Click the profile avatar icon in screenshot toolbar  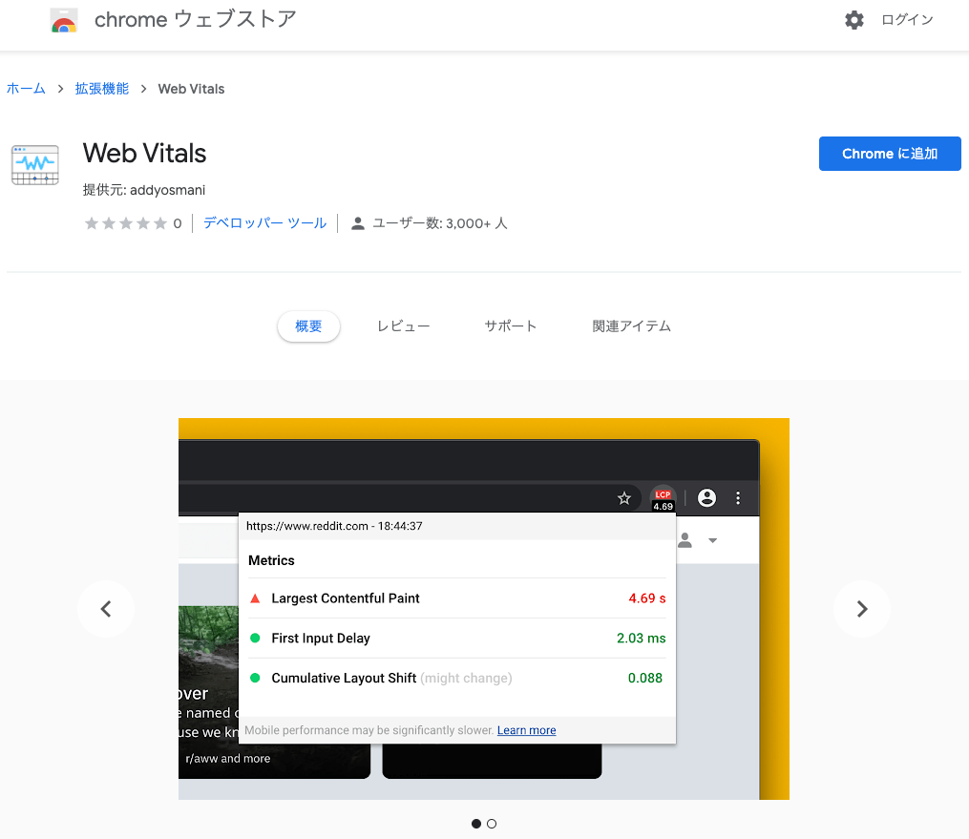707,498
